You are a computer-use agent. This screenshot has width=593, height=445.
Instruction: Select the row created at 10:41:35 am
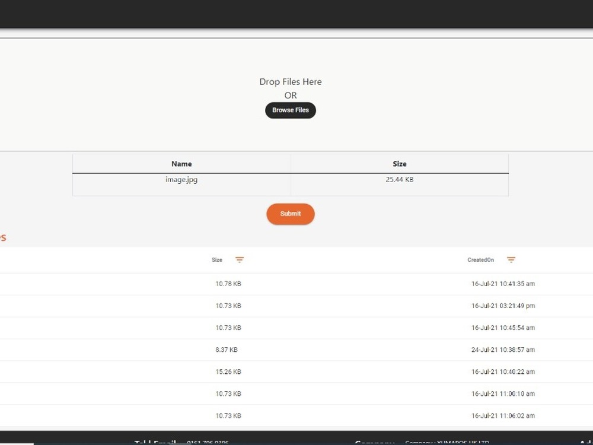click(503, 284)
